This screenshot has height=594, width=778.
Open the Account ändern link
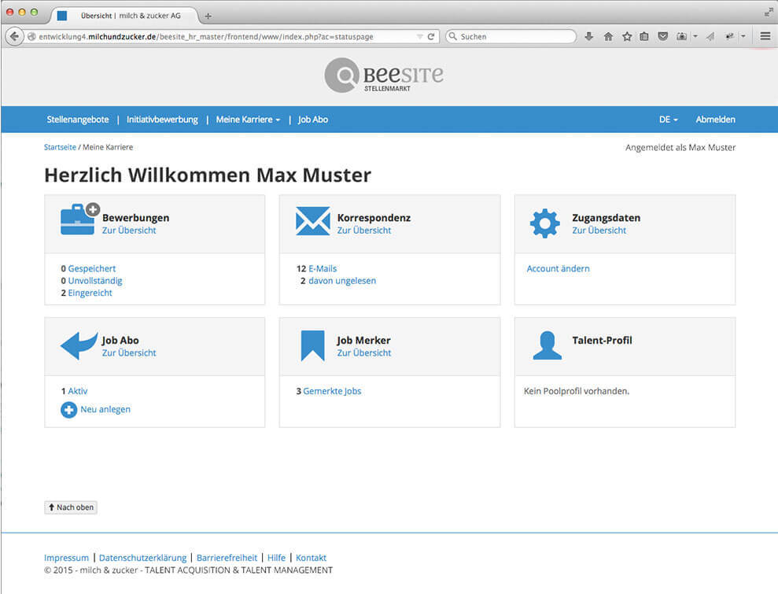point(558,268)
